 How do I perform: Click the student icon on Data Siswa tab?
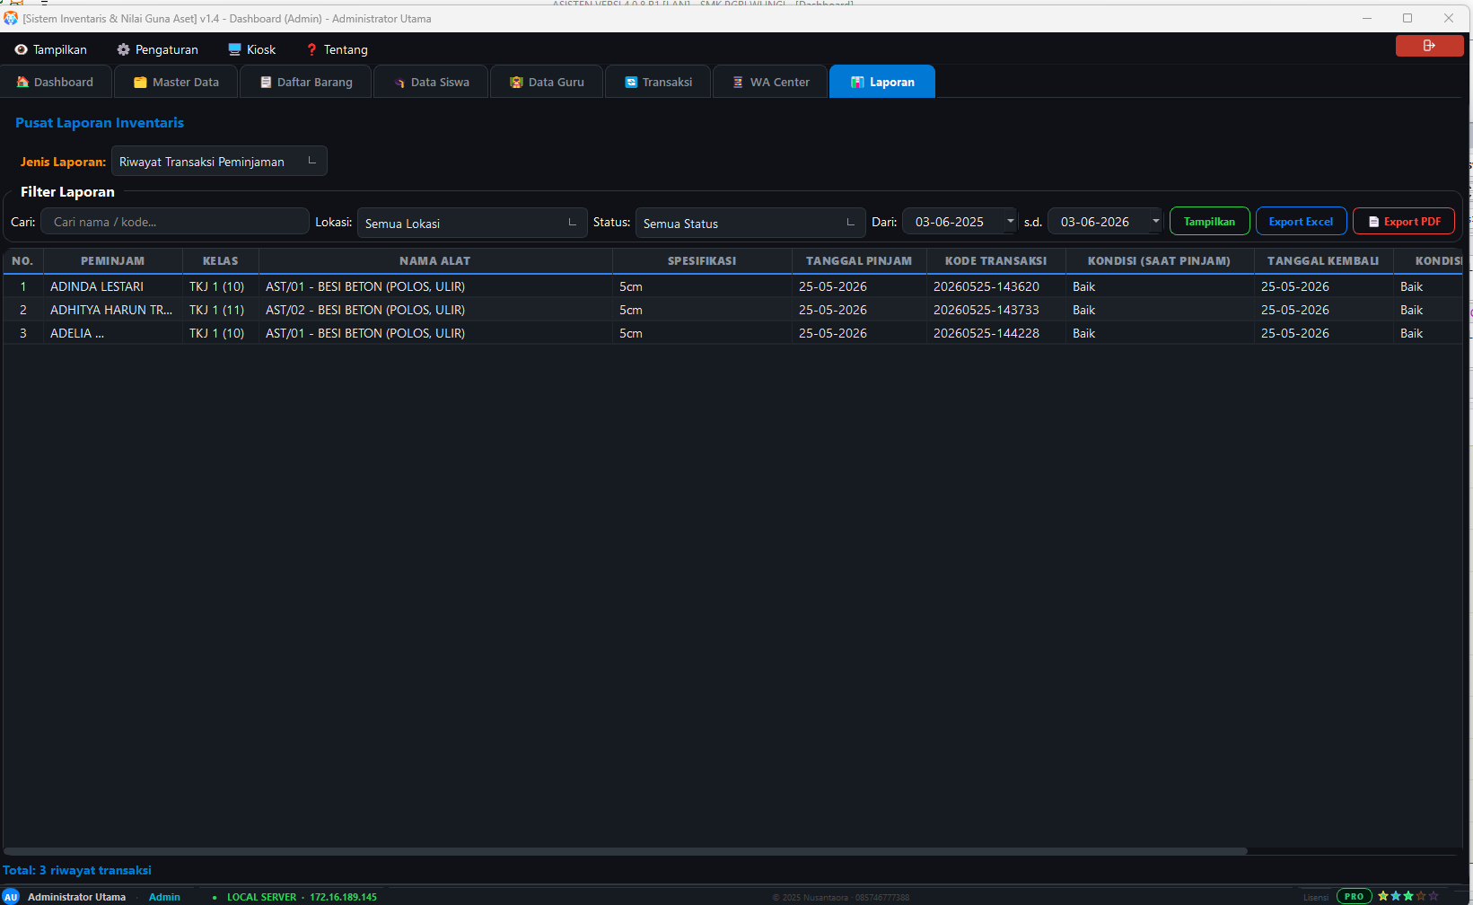(399, 82)
